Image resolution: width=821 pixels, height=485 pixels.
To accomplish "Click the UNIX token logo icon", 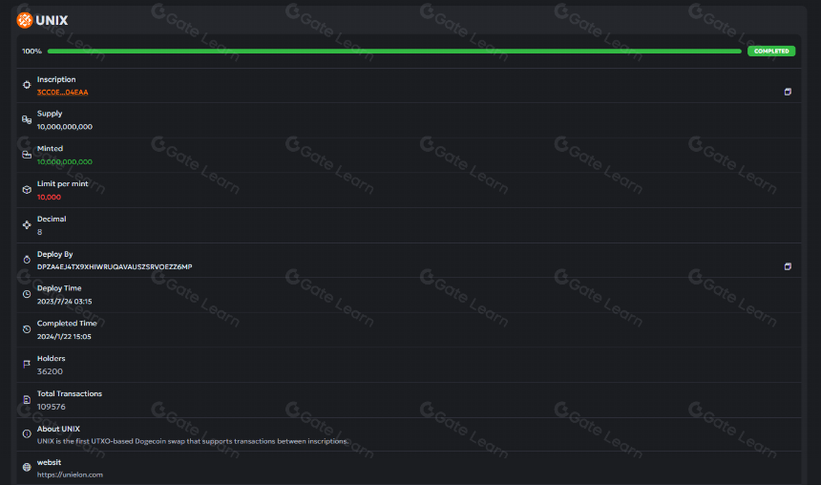I will pos(25,20).
